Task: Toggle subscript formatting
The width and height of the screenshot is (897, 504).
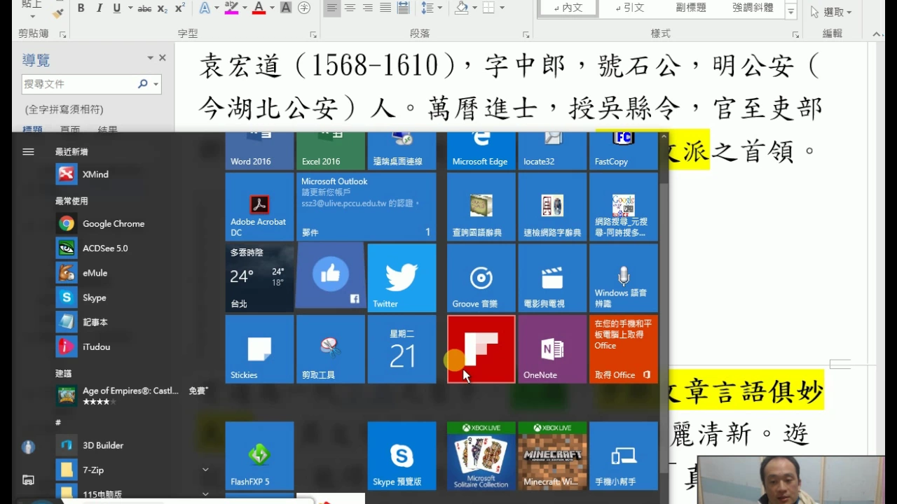Action: (163, 8)
